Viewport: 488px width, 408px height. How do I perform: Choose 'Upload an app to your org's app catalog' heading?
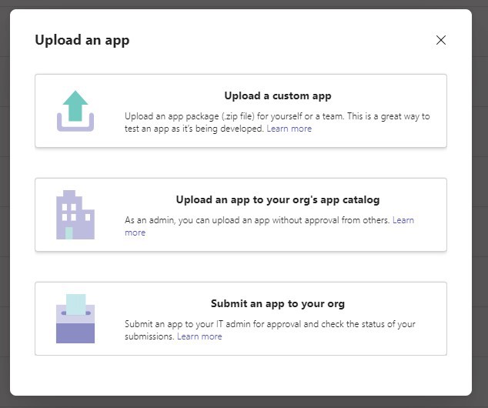click(277, 200)
